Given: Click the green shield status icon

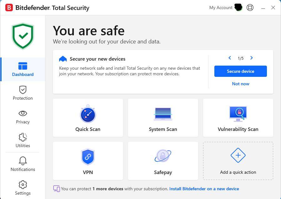Looking at the screenshot, I should pos(23,36).
